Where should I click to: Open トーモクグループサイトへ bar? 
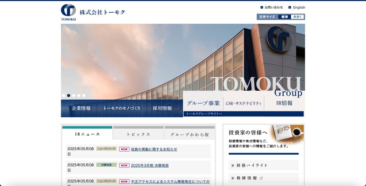[243, 114]
